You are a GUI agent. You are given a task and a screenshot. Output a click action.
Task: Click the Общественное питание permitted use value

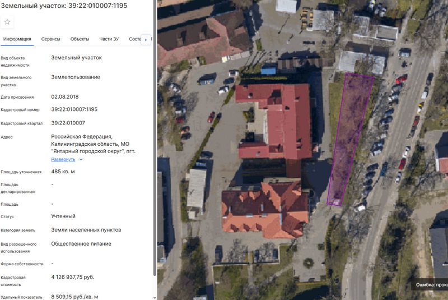[81, 244]
